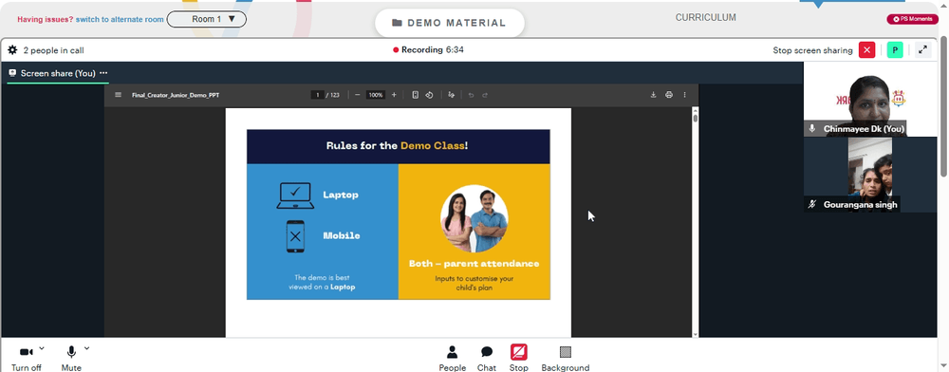Click the parents photo on slide
This screenshot has height=372, width=949.
474,218
